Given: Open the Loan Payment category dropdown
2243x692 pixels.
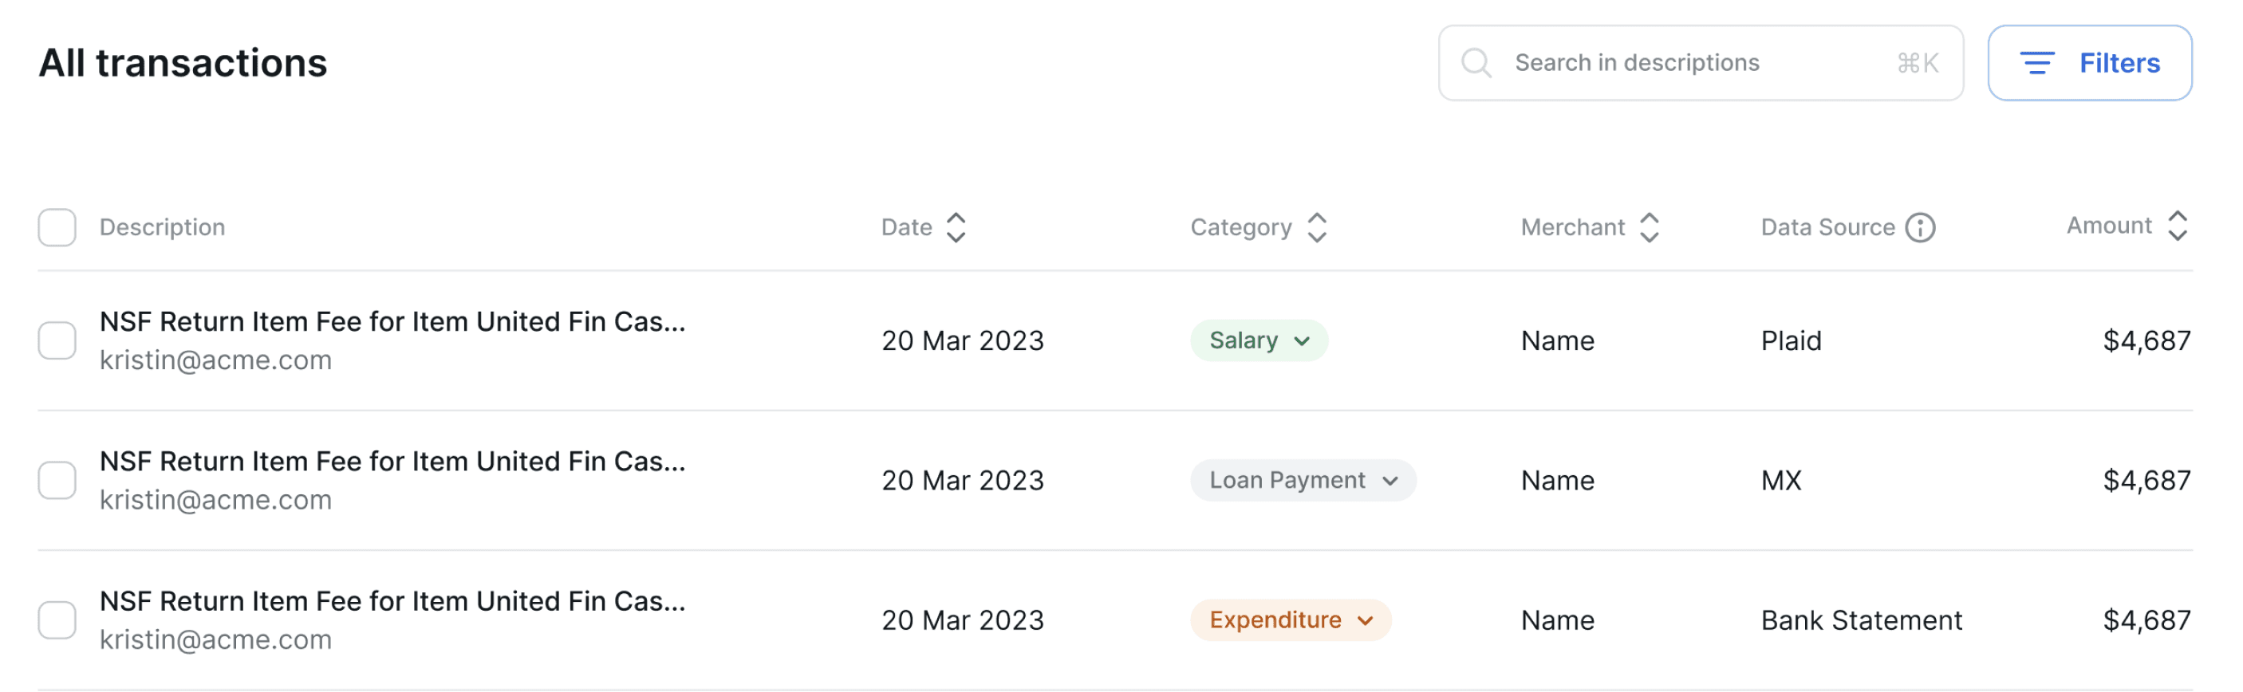Looking at the screenshot, I should [x=1303, y=481].
